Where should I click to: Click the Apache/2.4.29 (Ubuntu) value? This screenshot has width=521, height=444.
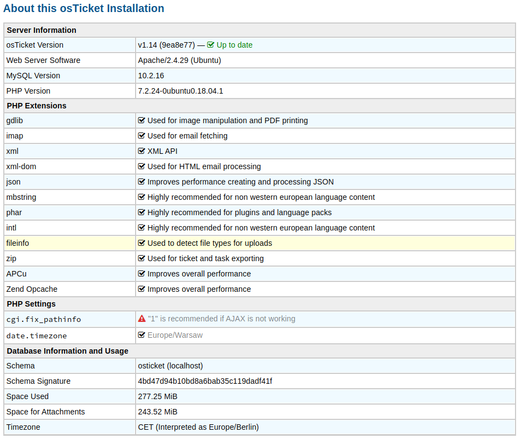(179, 60)
